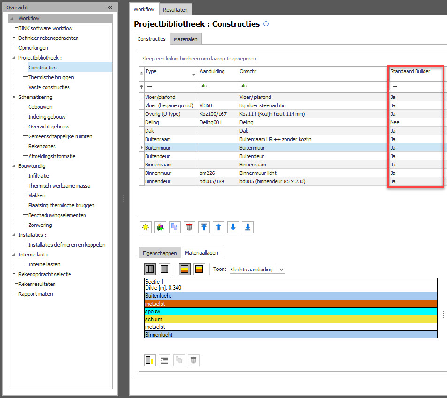Viewport: 447px width, 398px height.
Task: Open the Type column filter dropdown arrow
Action: tap(193, 75)
